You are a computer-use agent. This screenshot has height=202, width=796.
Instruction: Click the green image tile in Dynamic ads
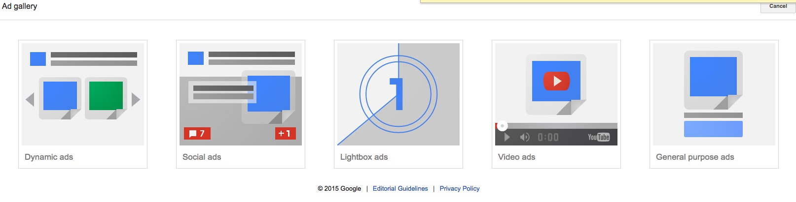[x=106, y=96]
